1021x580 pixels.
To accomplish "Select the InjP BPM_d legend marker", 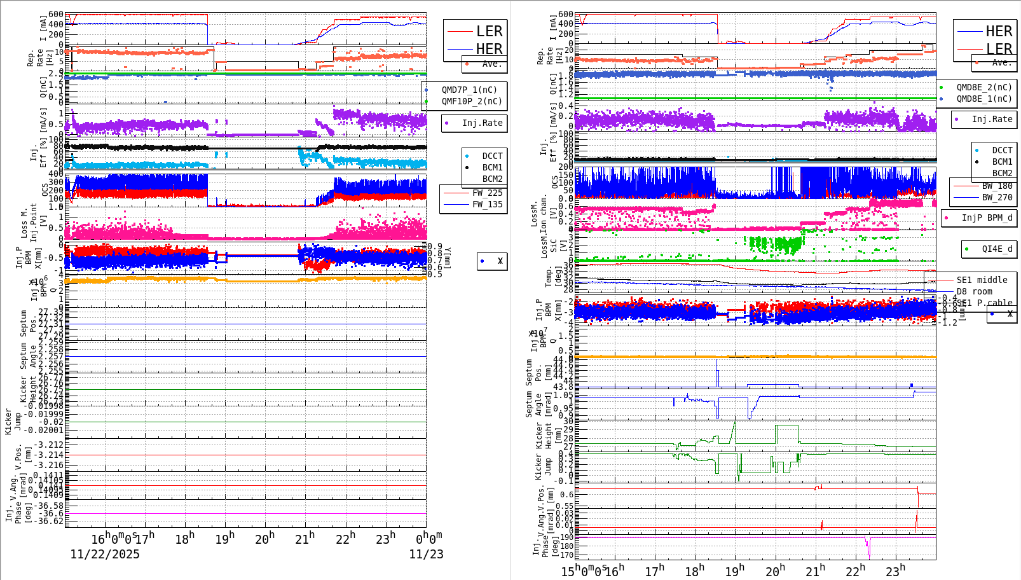I will click(947, 218).
